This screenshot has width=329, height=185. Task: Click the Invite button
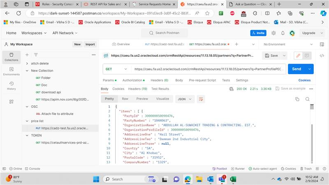coord(258,33)
